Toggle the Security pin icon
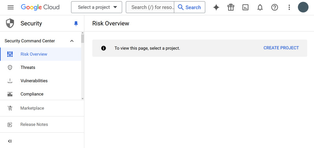Screen dimensions: 314x148 (76, 24)
